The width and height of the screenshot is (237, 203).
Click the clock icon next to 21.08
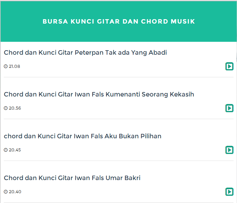pos(6,66)
